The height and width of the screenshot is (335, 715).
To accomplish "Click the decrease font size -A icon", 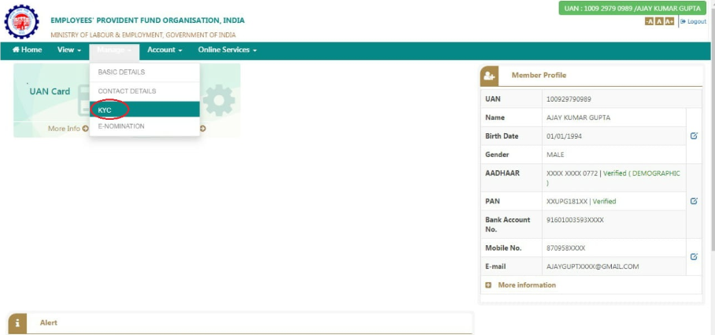I will tap(650, 21).
